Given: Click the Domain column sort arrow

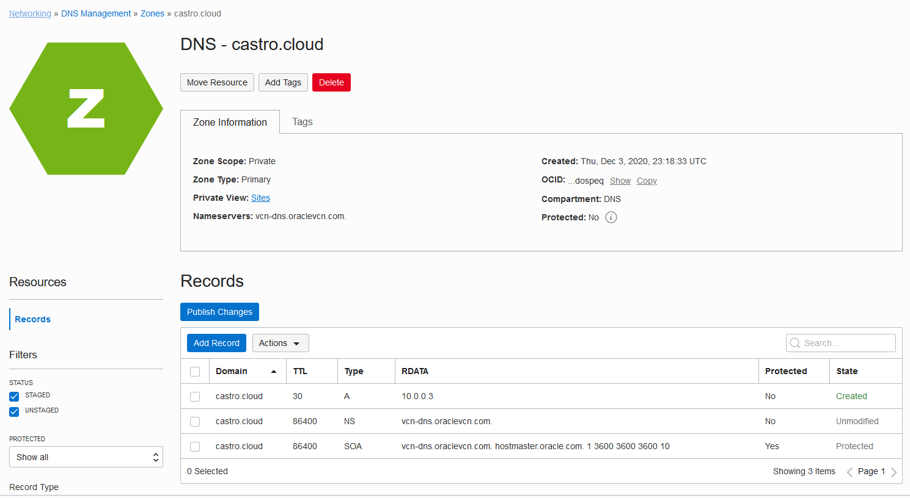Looking at the screenshot, I should coord(274,372).
